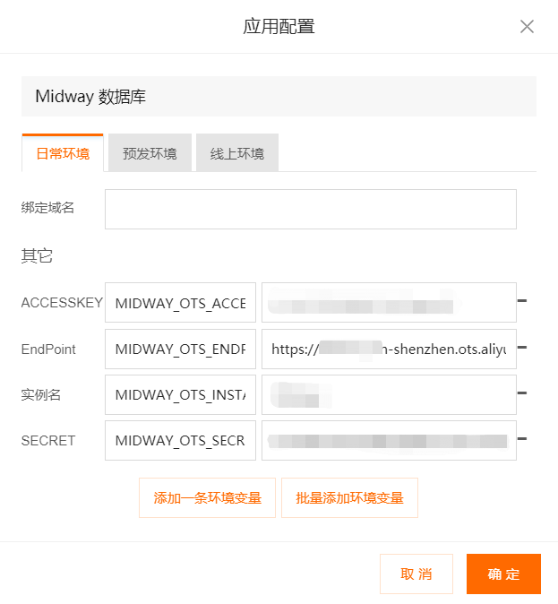Switch to the 日常环境 tab
The width and height of the screenshot is (558, 604).
[x=63, y=153]
